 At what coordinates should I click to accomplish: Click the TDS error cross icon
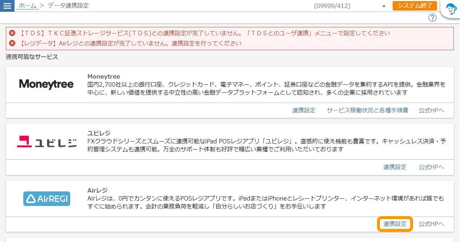12,33
